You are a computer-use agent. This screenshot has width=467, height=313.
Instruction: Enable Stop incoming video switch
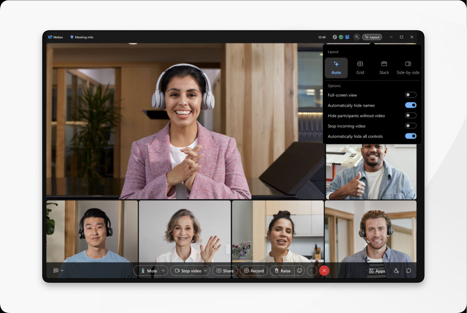[411, 126]
